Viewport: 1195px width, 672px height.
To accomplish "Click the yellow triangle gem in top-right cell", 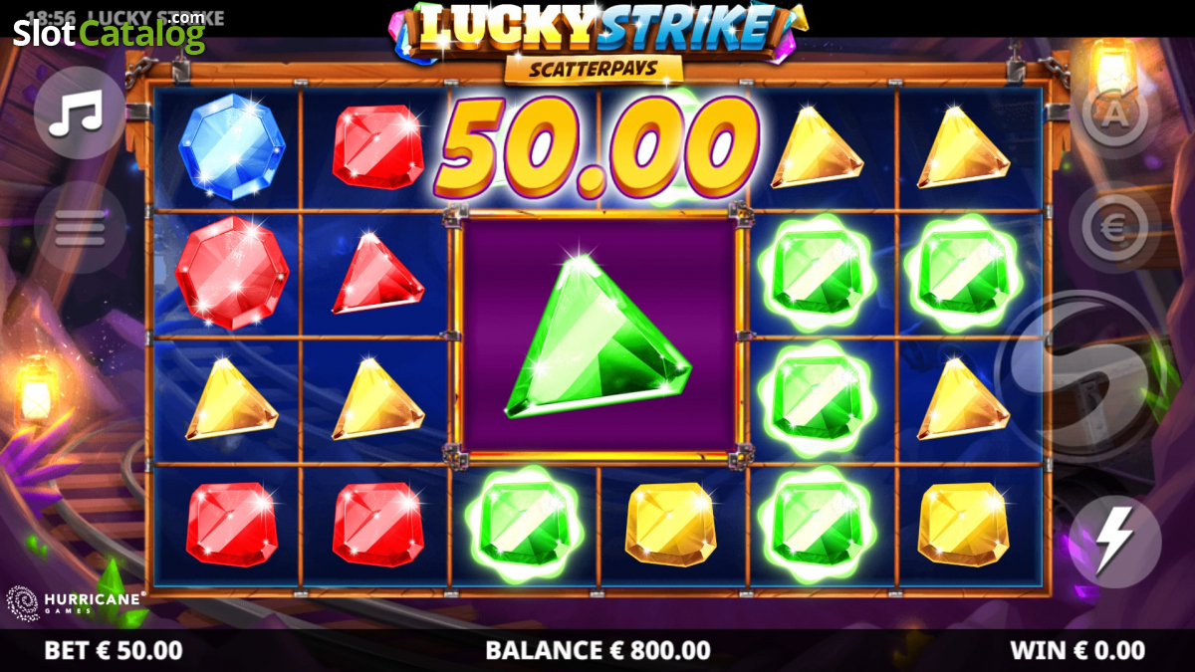I will pyautogui.click(x=963, y=146).
